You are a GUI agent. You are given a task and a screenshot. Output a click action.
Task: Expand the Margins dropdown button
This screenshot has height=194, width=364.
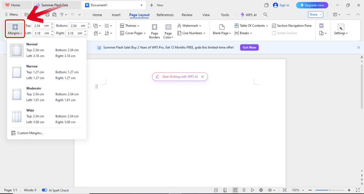15,30
